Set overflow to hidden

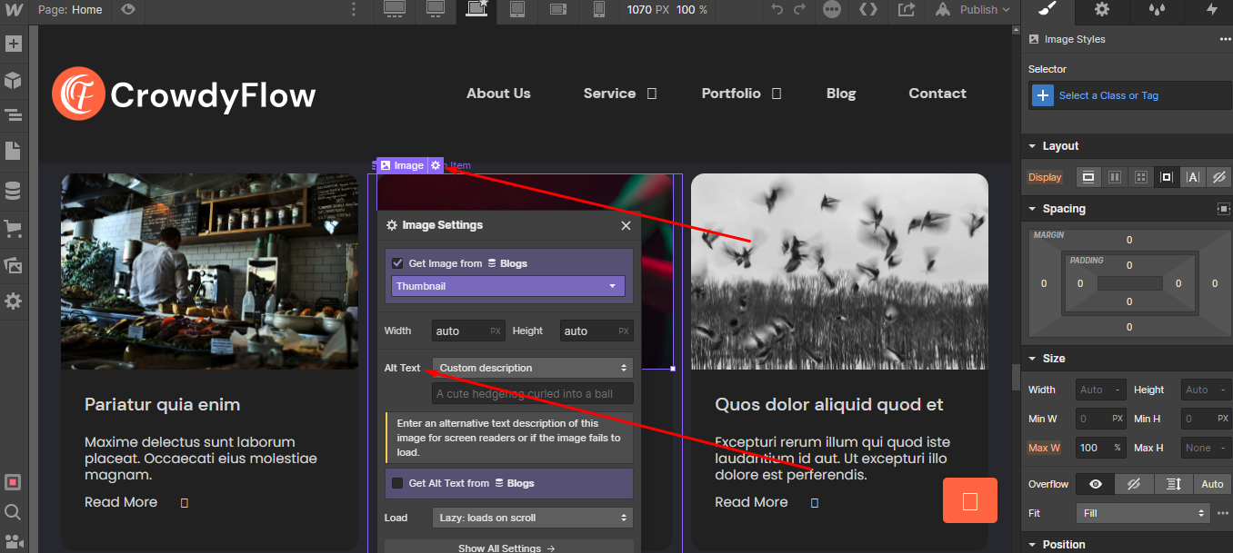pyautogui.click(x=1133, y=484)
